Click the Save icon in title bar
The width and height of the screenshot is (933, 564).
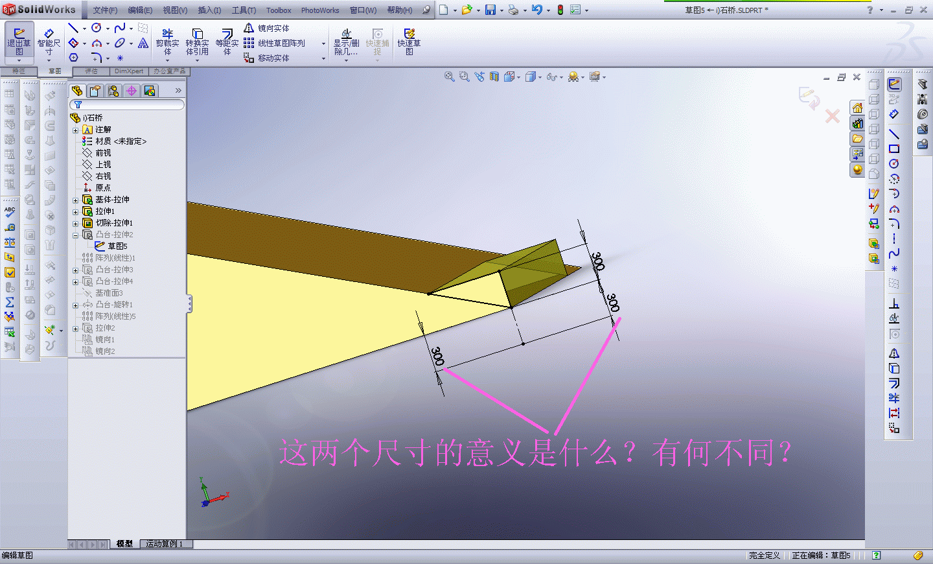(490, 10)
